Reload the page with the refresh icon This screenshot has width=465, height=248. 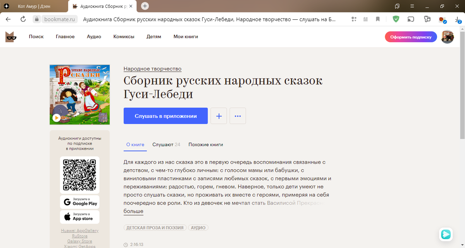(23, 19)
